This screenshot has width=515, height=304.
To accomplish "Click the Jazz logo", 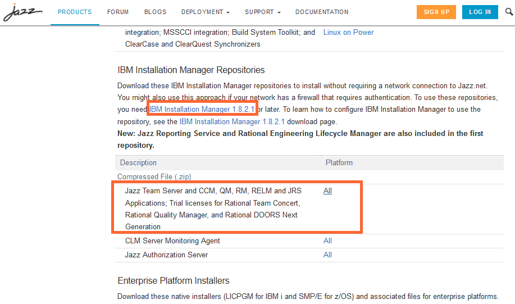I will 23,12.
